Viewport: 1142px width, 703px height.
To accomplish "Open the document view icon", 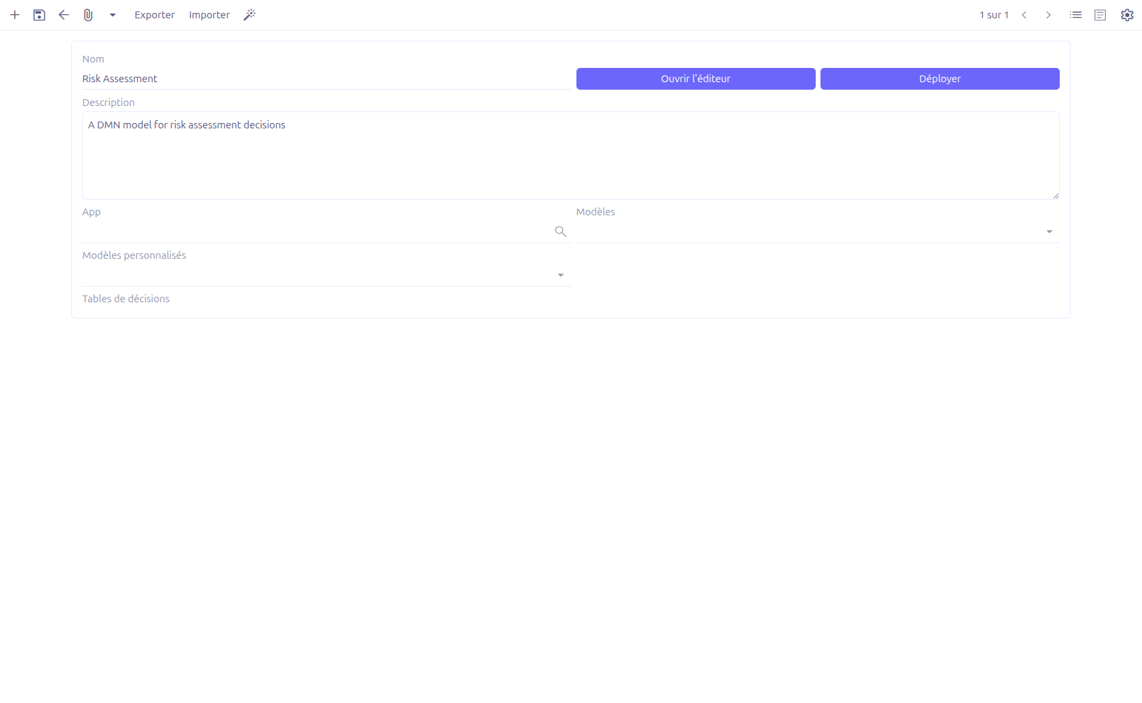I will tap(1100, 14).
